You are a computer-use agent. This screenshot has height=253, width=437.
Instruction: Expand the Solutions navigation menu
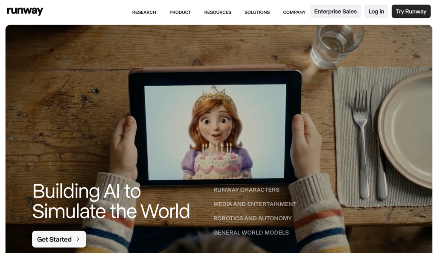point(257,12)
